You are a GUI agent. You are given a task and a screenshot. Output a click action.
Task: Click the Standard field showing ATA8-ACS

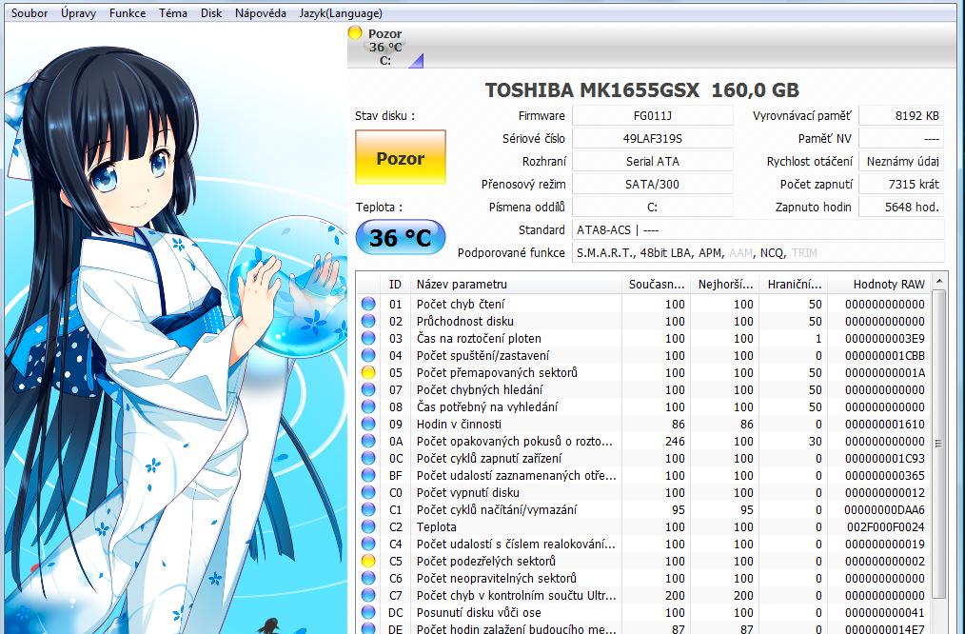click(x=758, y=229)
